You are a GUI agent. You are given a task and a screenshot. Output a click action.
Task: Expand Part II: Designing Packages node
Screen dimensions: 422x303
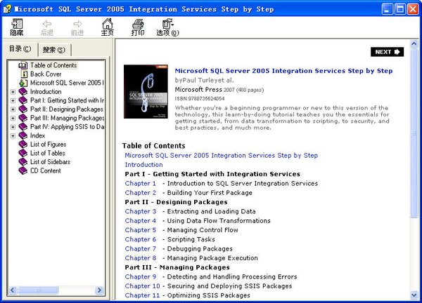click(13, 109)
